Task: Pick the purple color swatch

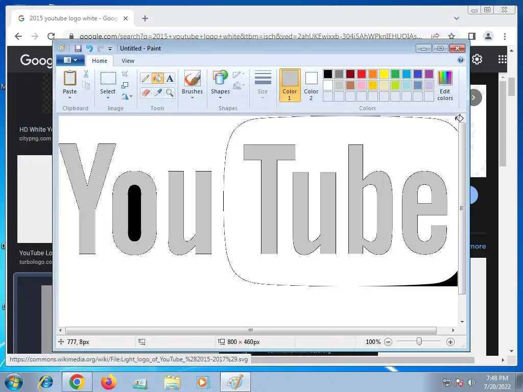Action: [x=429, y=74]
